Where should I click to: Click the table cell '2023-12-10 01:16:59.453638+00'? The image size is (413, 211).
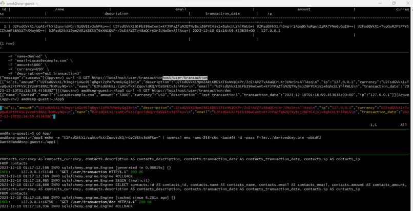click(223, 31)
